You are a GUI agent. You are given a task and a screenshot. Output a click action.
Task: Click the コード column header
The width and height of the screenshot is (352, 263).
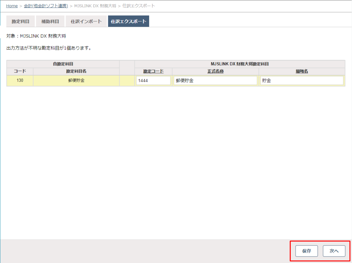[x=20, y=71]
